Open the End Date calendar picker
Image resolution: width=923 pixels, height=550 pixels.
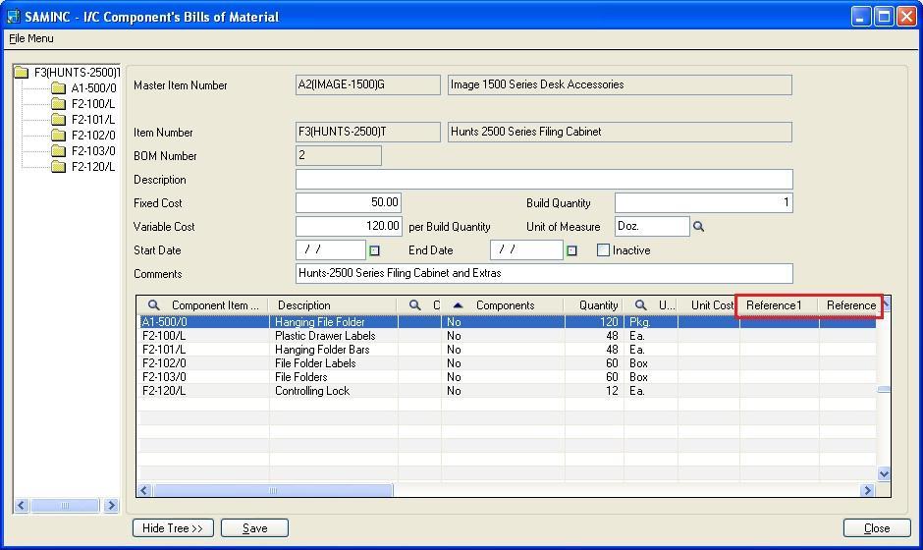click(571, 250)
